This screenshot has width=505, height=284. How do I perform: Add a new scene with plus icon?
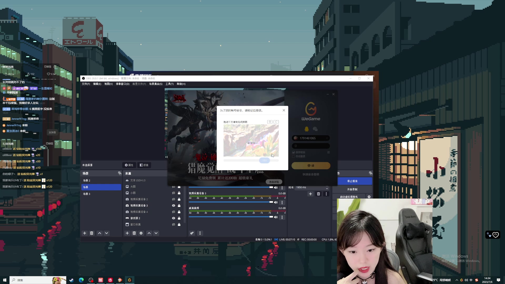click(84, 233)
